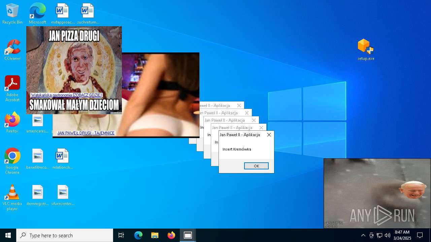This screenshot has width=431, height=242.
Task: Select the mdapproac Word document icon
Action: (63, 14)
